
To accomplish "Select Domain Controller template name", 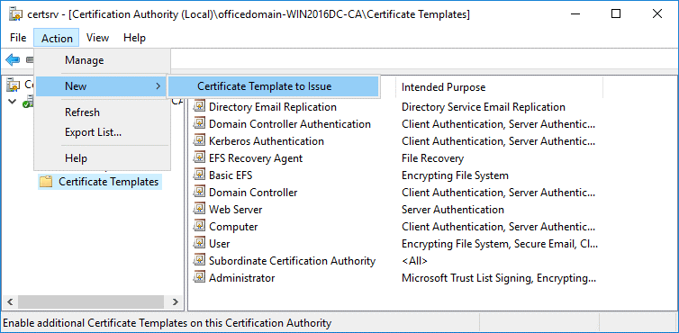I will coord(253,193).
